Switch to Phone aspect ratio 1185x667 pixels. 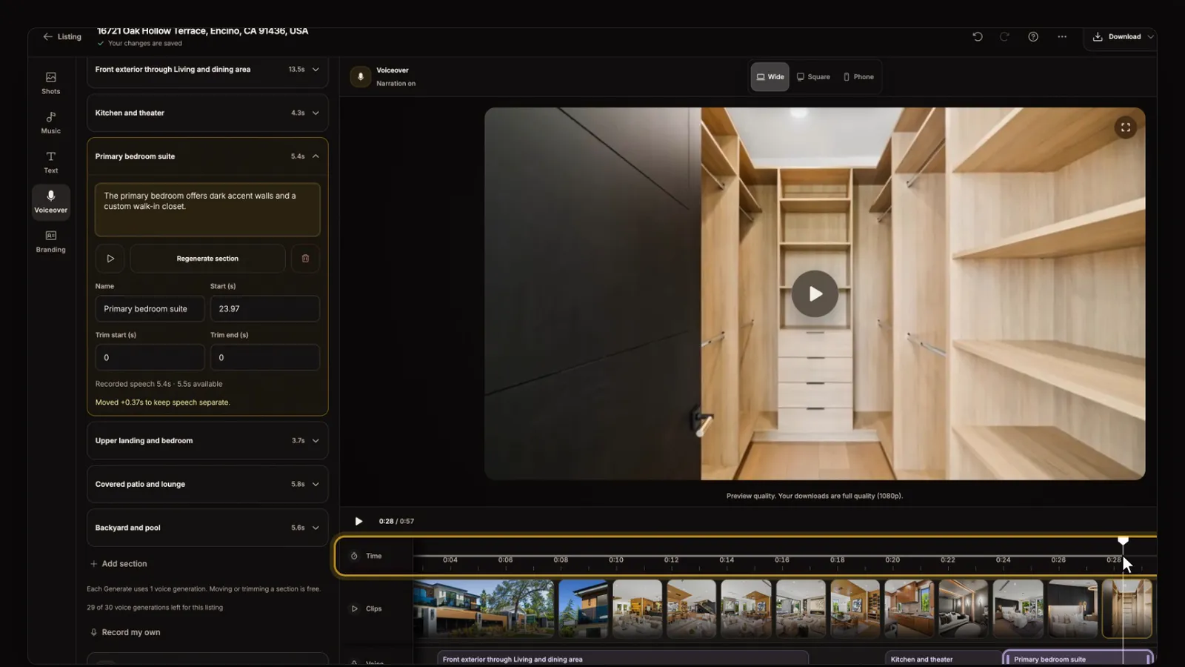tap(859, 77)
